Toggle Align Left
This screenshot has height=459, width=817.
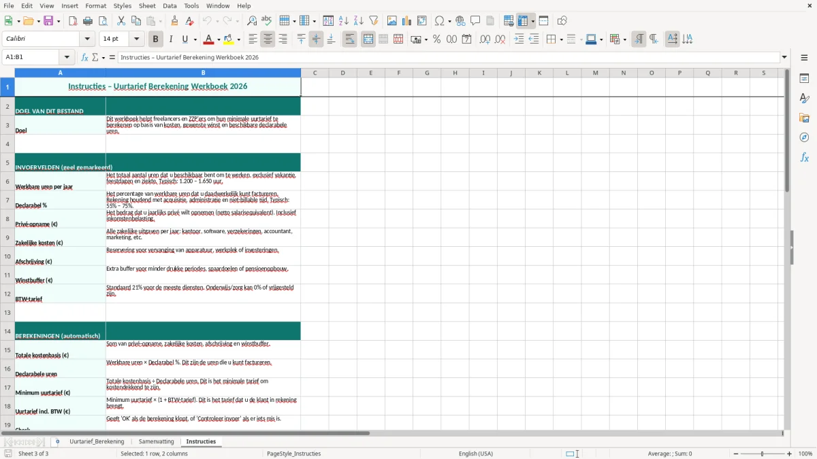point(253,39)
